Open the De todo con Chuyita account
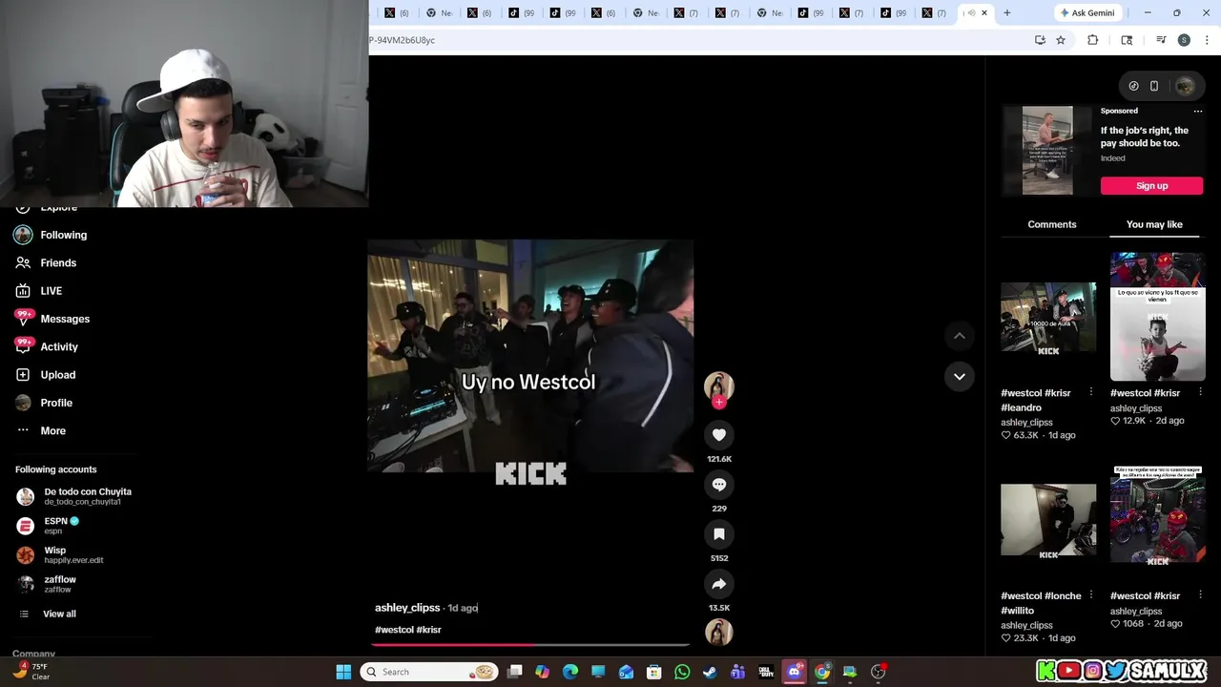1221x687 pixels. point(74,496)
